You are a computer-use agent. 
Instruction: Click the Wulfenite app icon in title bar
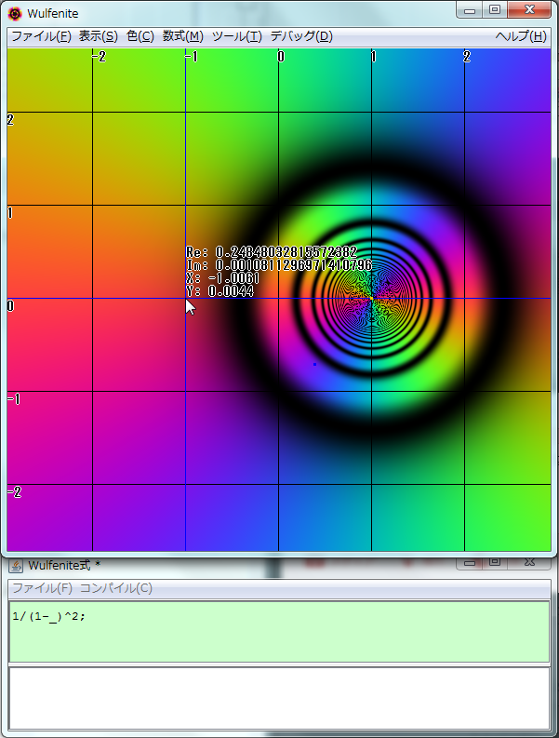pyautogui.click(x=15, y=14)
